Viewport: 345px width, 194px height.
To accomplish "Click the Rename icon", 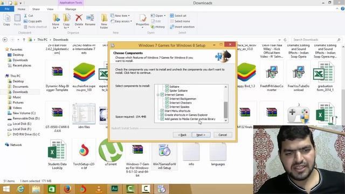I will [x=90, y=18].
